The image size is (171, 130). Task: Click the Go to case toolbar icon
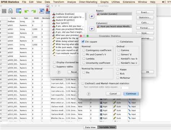41,11
